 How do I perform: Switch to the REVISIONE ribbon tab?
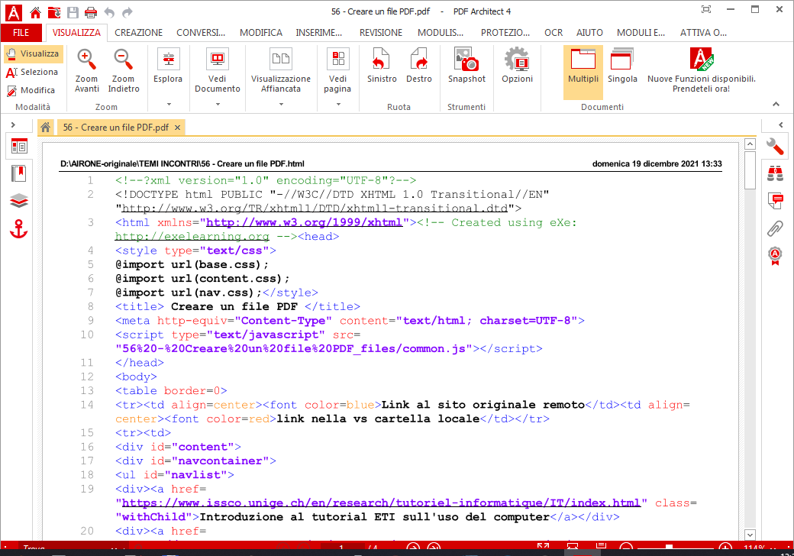pos(381,33)
